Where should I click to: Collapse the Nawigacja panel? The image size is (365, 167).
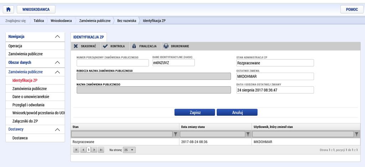(57, 37)
